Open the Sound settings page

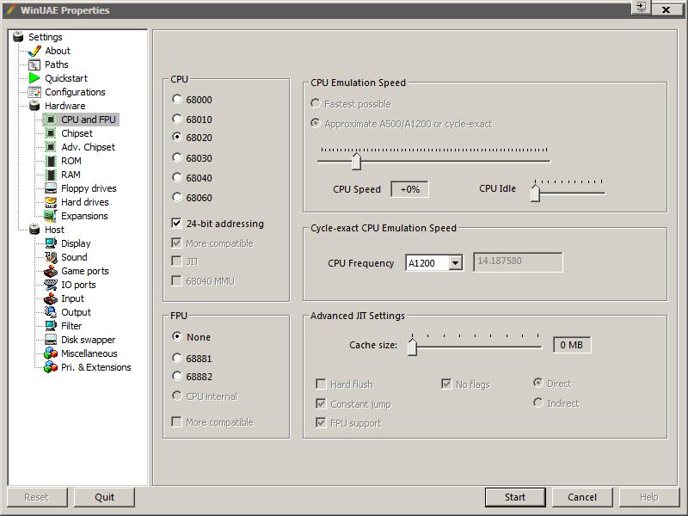74,257
